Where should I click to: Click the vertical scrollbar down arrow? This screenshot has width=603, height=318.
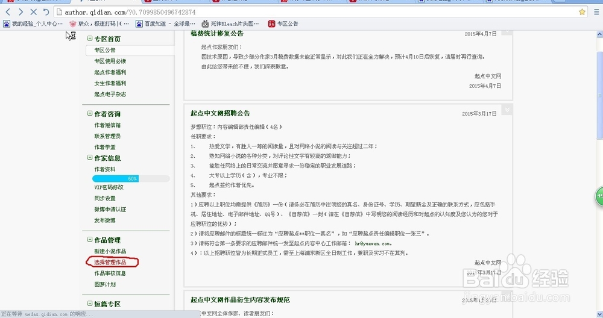click(599, 313)
